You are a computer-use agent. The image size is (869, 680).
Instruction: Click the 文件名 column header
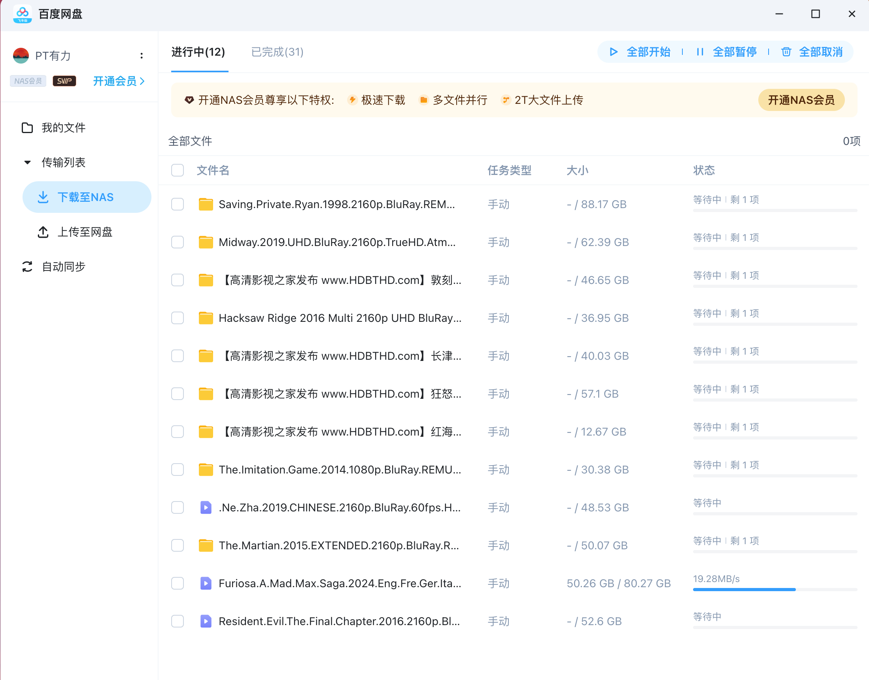point(213,171)
